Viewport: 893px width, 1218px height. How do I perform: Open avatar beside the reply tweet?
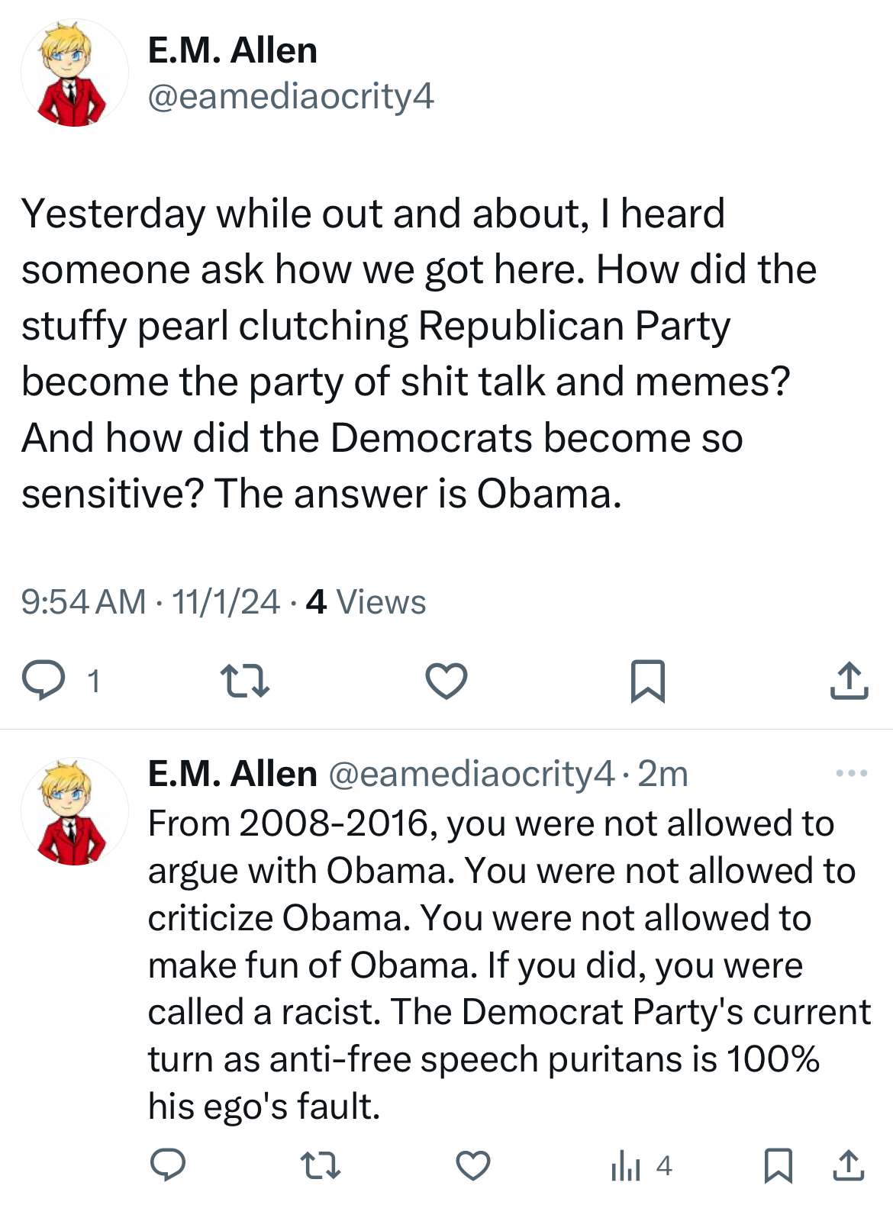(75, 811)
